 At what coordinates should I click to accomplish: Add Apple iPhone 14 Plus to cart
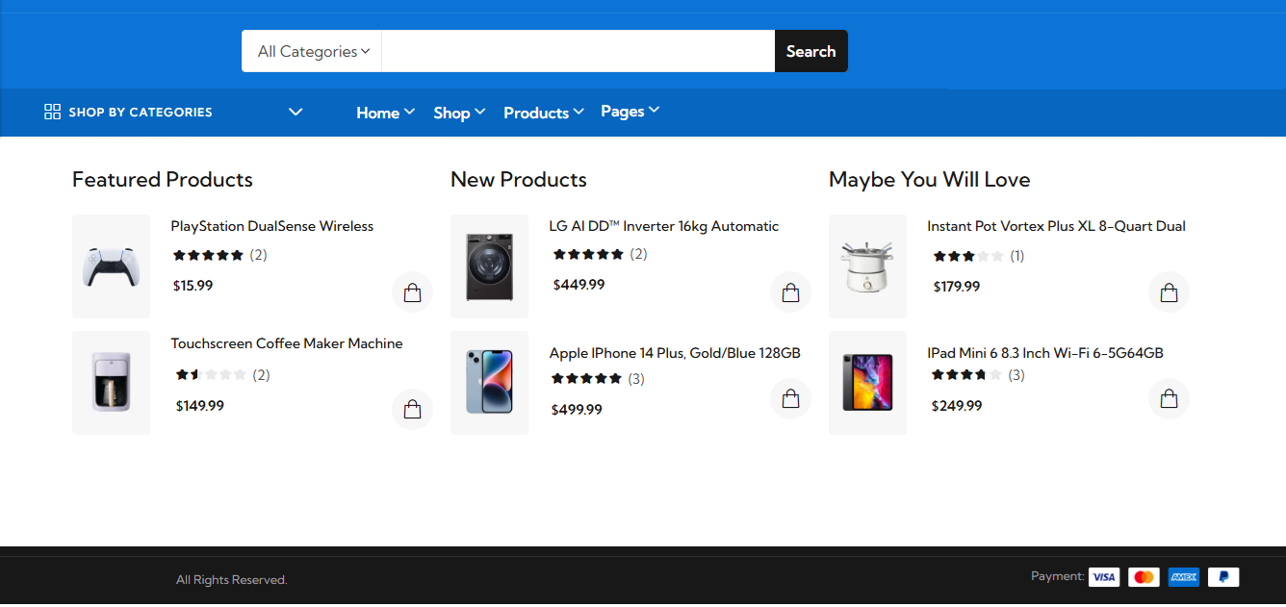point(790,398)
